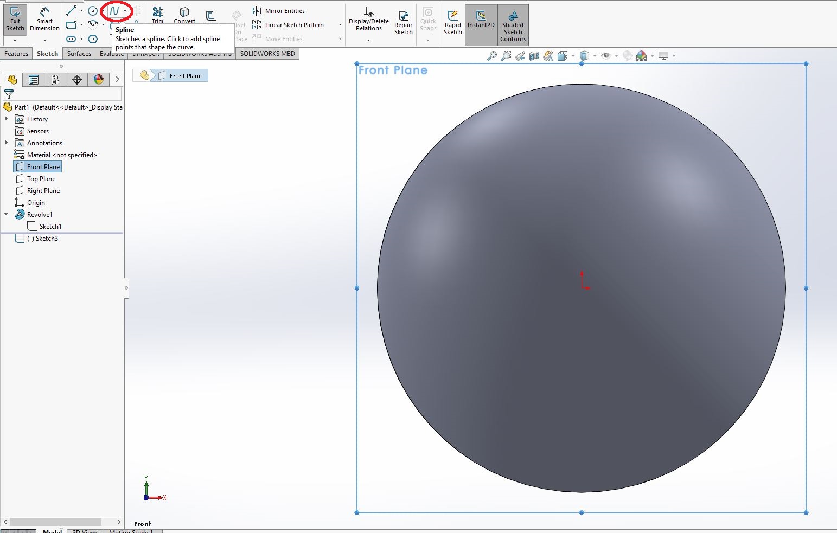
Task: Select Front Plane in the feature tree
Action: point(42,166)
